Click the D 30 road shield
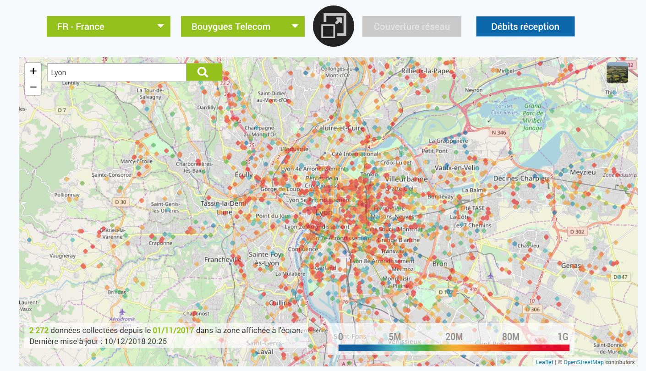This screenshot has width=646, height=371. (x=120, y=202)
